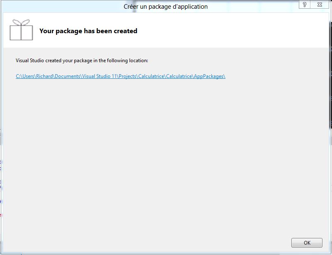
Task: Click the dialog title 'Créer un package d'application'
Action: tap(166, 7)
